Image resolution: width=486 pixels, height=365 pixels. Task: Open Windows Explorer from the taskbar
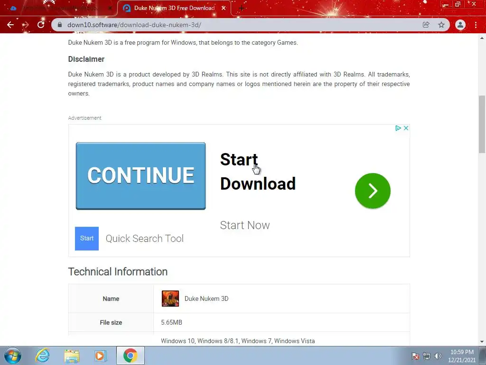pyautogui.click(x=72, y=355)
